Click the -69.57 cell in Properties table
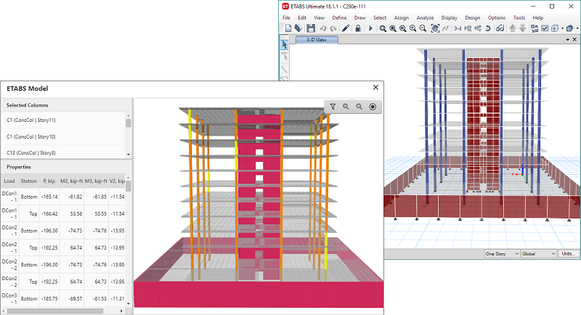Viewport: 581px width, 315px height. 71,299
